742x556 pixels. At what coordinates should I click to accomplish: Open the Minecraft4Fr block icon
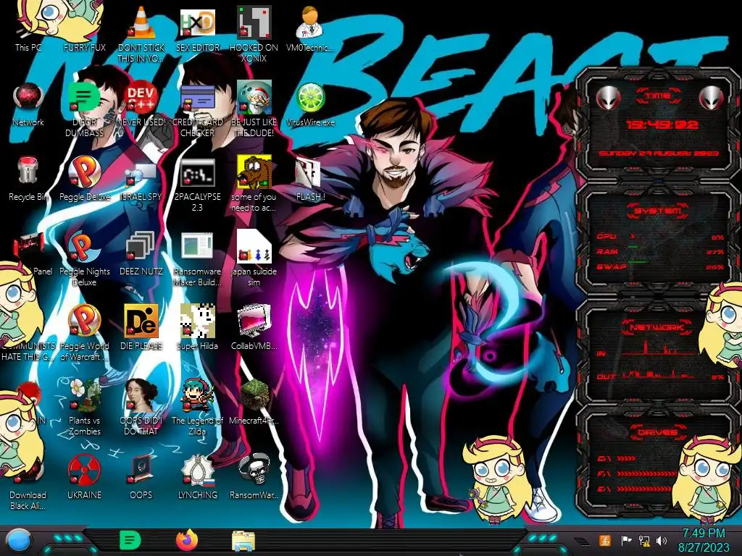254,402
